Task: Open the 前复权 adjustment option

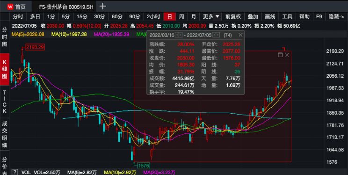Action: [x=233, y=17]
